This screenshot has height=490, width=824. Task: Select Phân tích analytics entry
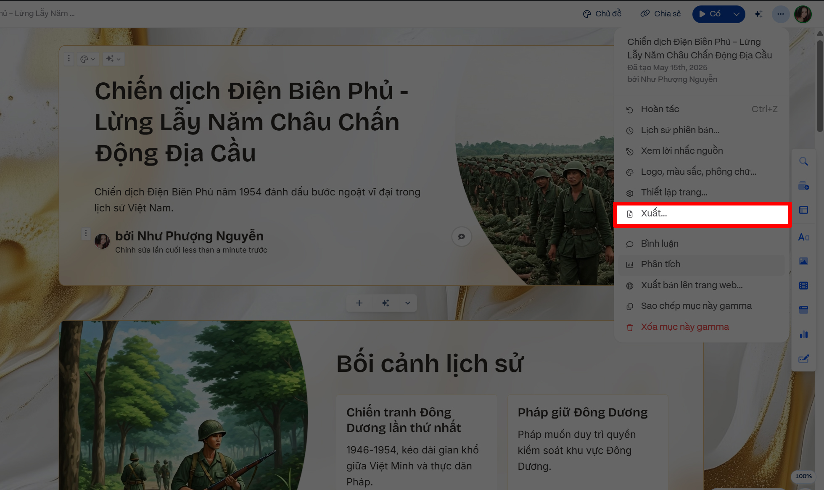coord(701,264)
